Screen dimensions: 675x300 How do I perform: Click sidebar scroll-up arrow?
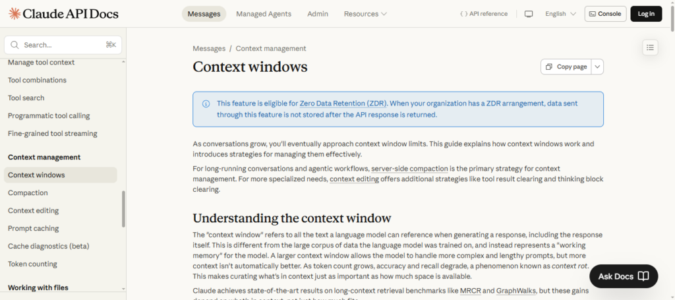click(x=123, y=62)
